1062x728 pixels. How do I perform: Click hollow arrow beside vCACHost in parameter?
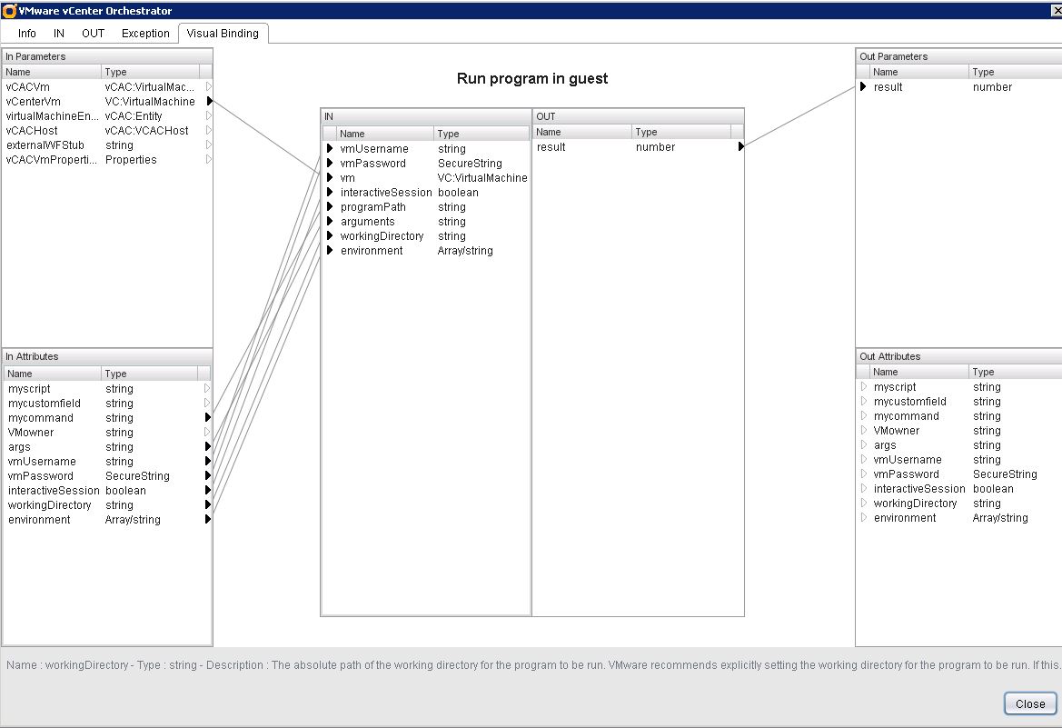[x=209, y=131]
